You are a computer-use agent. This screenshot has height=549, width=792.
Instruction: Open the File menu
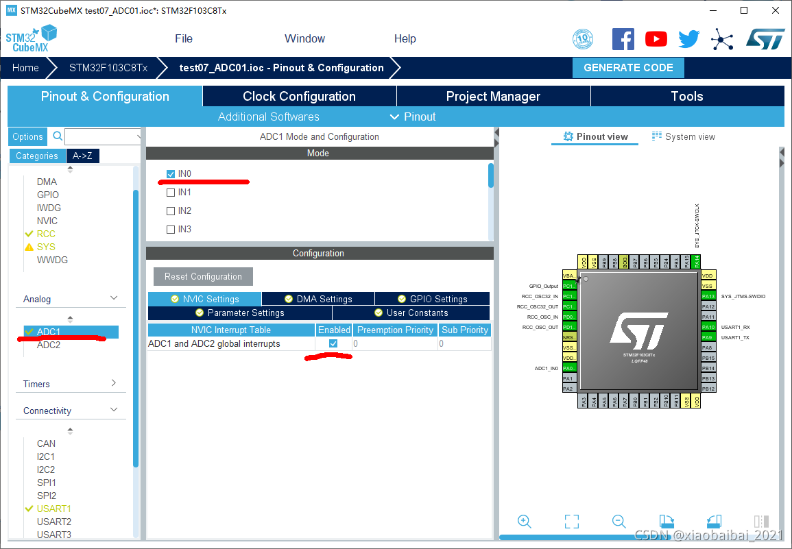point(183,39)
